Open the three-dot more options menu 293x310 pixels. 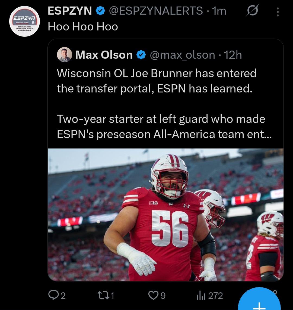coord(277,11)
